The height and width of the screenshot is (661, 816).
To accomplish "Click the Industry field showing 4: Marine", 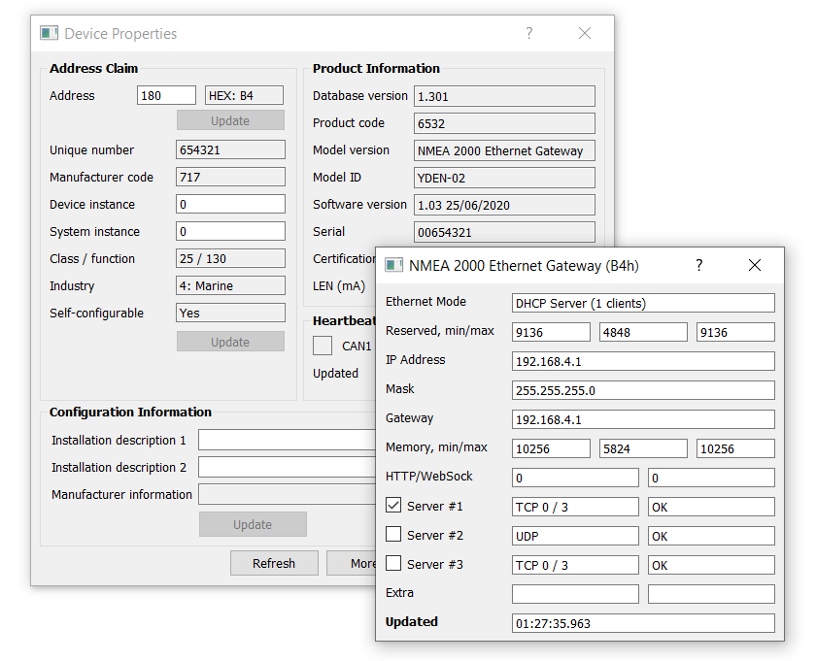I will click(230, 285).
